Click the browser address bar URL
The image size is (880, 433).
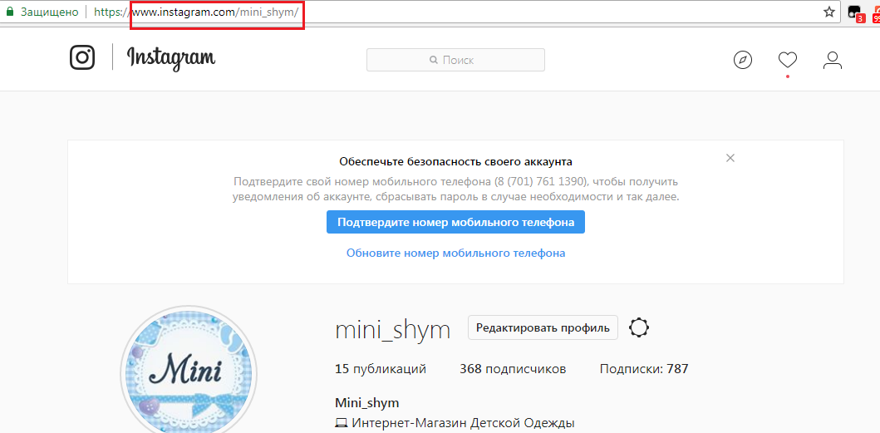click(x=196, y=12)
